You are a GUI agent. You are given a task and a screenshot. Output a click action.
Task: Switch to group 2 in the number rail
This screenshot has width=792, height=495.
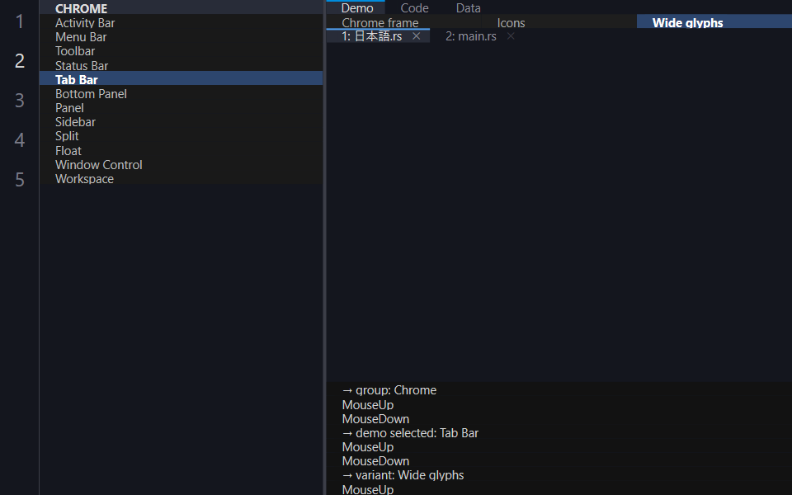coord(20,60)
